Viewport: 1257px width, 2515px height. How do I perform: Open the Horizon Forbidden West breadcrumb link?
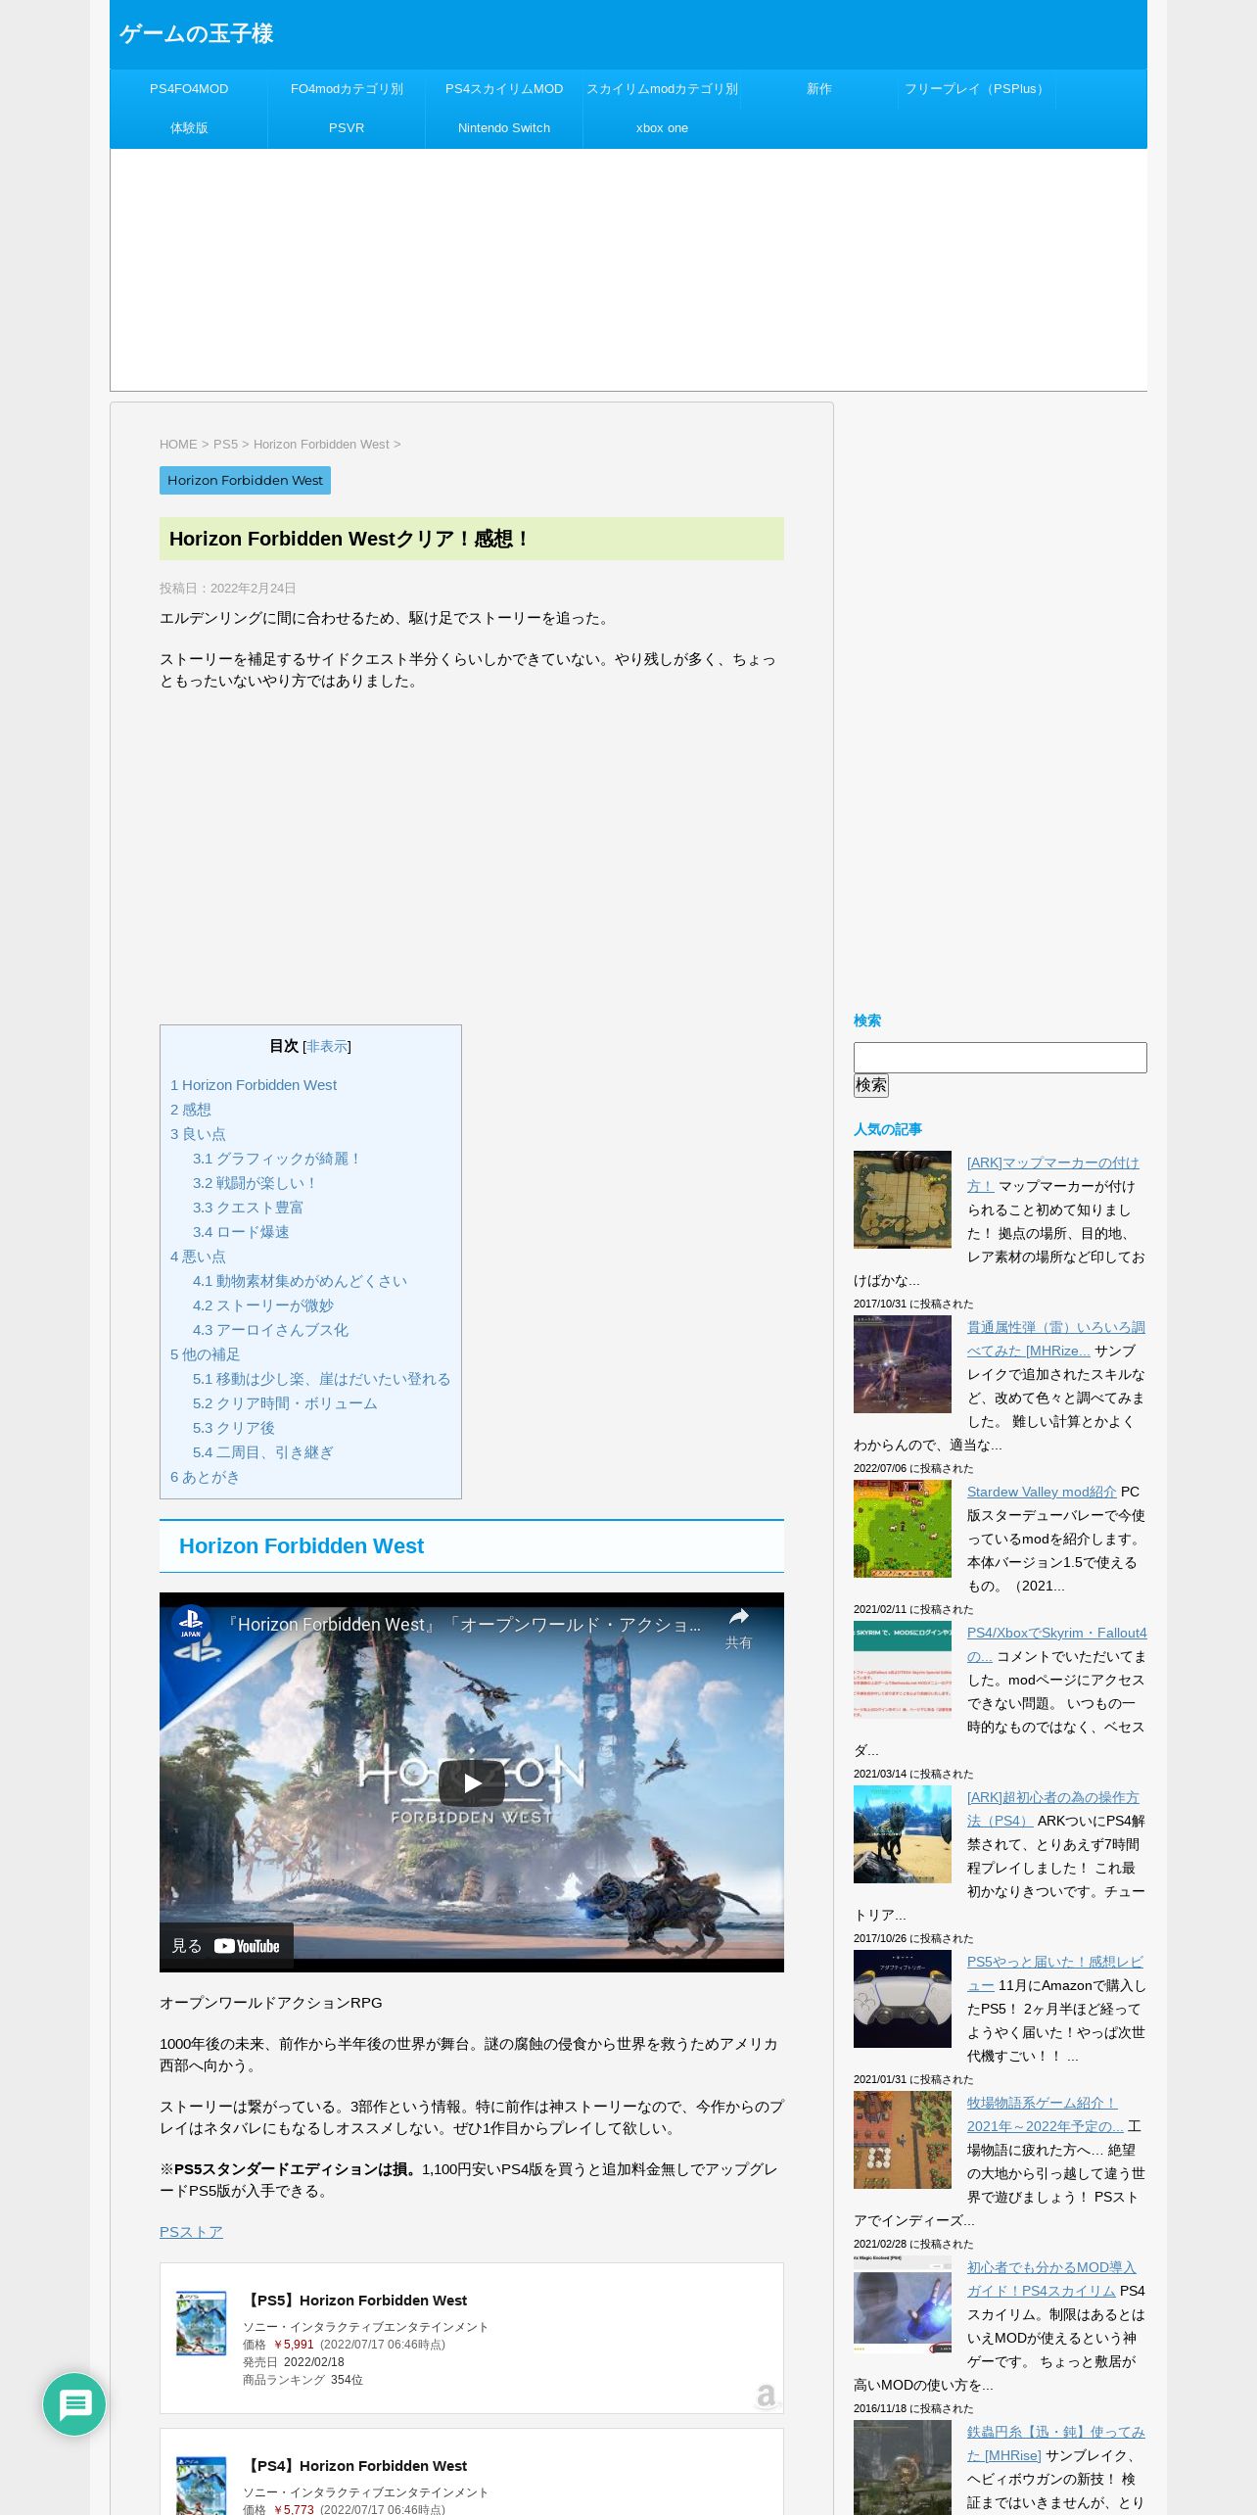click(x=321, y=445)
